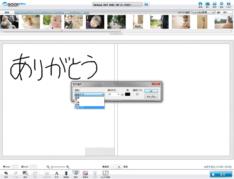This screenshot has height=179, width=234.
Task: Switch to the 型抜き tab
Action: (67, 12)
